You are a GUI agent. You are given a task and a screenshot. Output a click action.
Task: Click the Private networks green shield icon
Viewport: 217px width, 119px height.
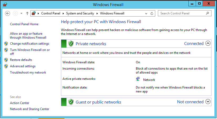(x=71, y=44)
